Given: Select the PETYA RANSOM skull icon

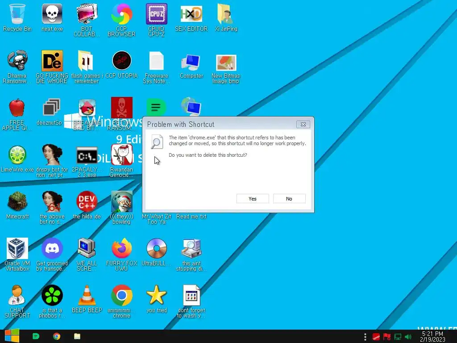Looking at the screenshot, I should (121, 107).
